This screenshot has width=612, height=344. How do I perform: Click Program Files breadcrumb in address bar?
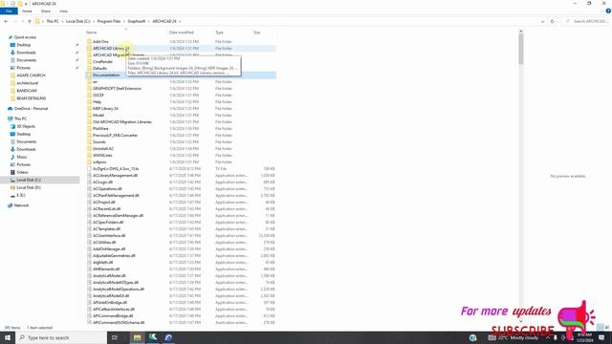coord(109,21)
